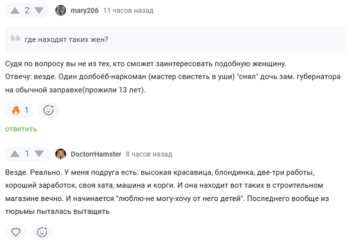Click the "11 часов назад" timestamp
Screen dimensions: 348x242
[128, 10]
